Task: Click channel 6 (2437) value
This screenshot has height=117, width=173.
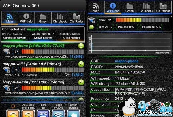Action: pyautogui.click(x=78, y=93)
